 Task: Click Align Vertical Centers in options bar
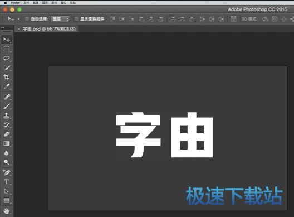(x=122, y=19)
